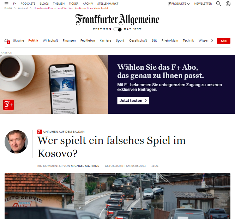This screenshot has height=219, width=235.
Task: Click the F+ link in the top bar
Action: point(14,4)
